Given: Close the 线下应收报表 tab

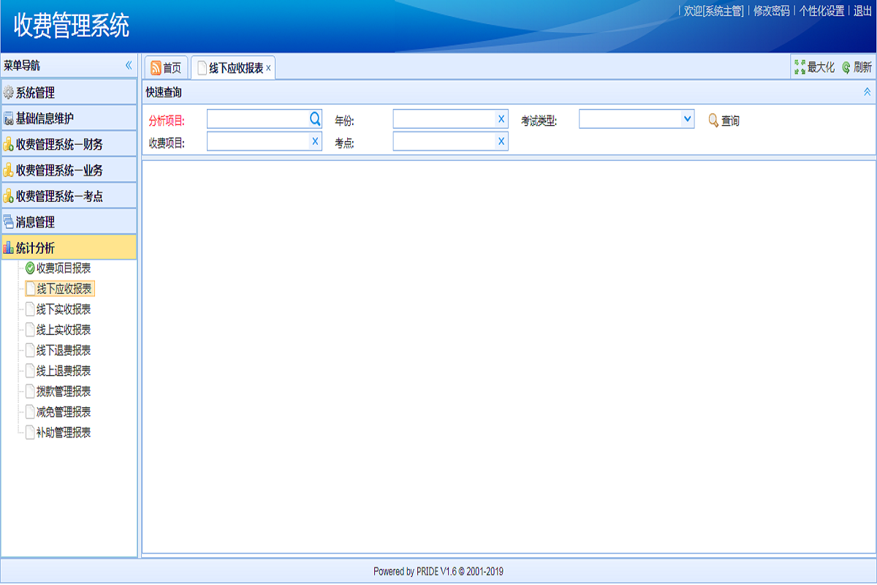Looking at the screenshot, I should [x=268, y=68].
